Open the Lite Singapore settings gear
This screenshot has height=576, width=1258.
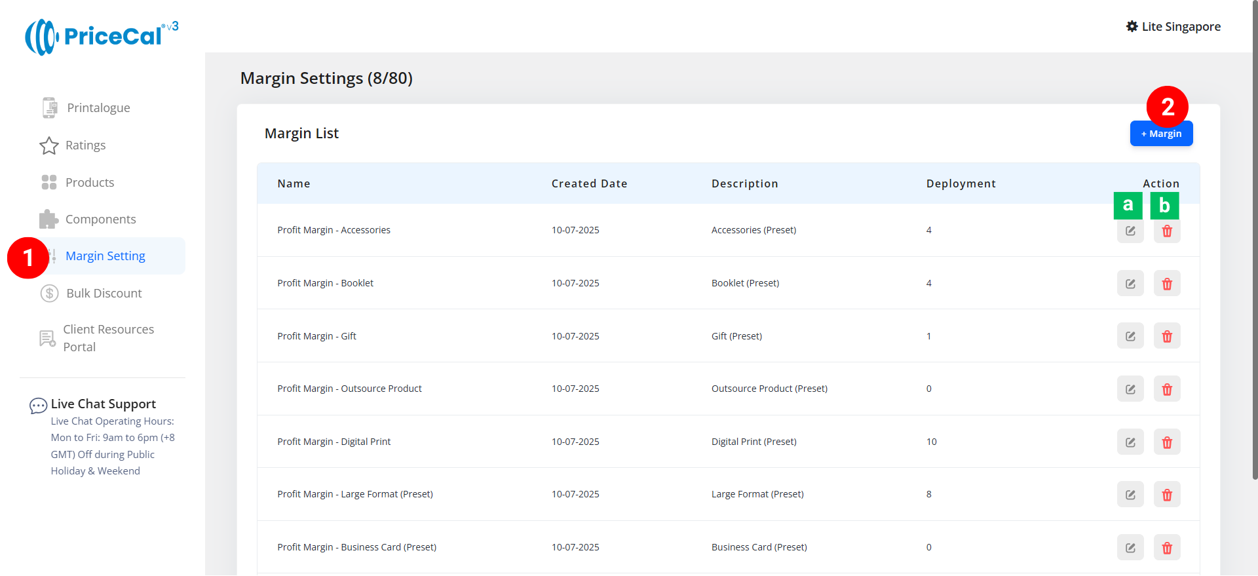pyautogui.click(x=1132, y=27)
